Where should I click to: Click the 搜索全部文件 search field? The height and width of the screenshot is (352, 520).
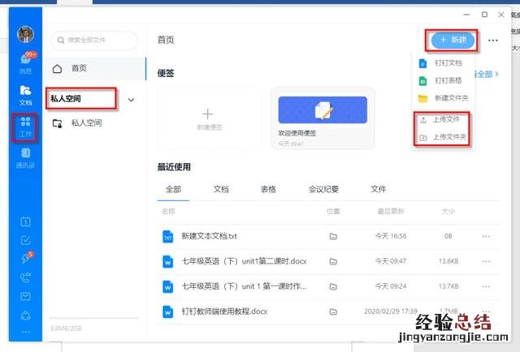tap(94, 40)
